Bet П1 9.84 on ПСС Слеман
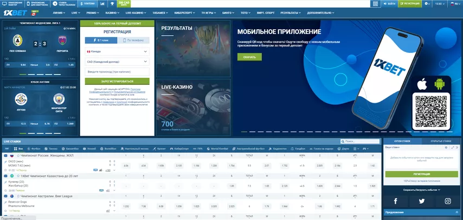The image size is (463, 220). (16, 65)
